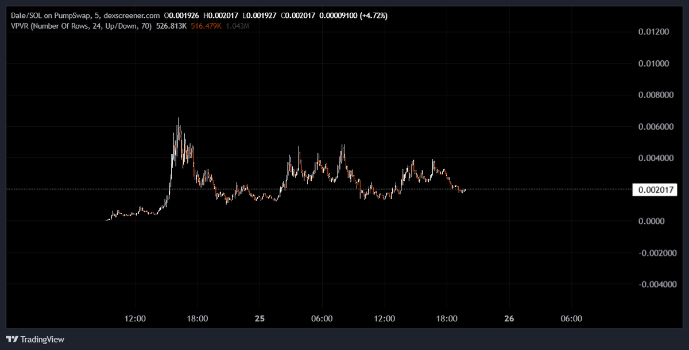Click the L0.001927 low value in header

[x=260, y=16]
